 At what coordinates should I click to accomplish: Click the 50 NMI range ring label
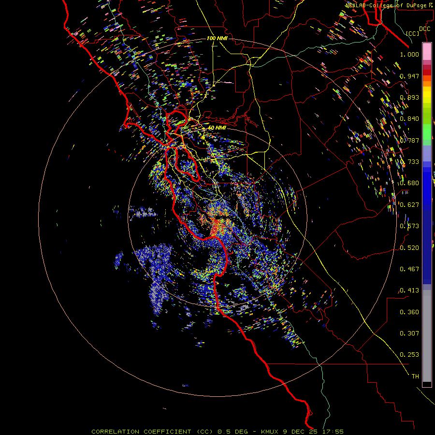217,128
